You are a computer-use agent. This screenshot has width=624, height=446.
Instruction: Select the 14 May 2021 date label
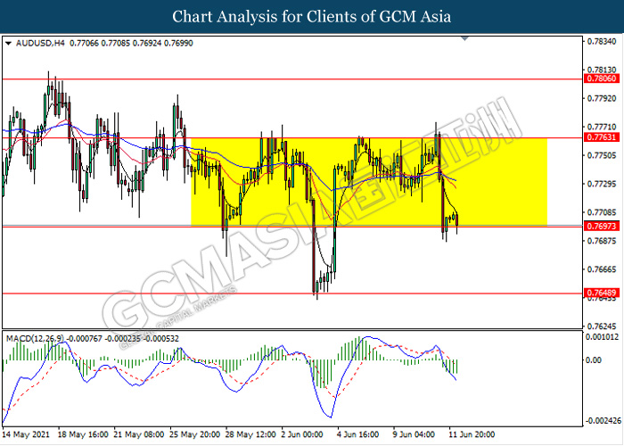pos(26,434)
